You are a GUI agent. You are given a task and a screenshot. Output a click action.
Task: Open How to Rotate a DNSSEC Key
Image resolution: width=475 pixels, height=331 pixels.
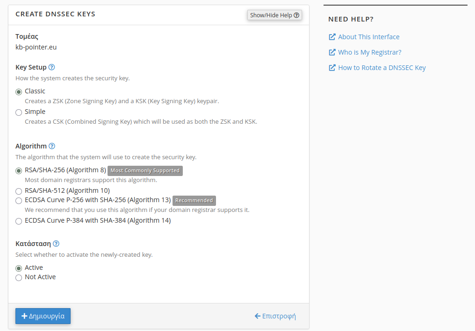point(382,68)
